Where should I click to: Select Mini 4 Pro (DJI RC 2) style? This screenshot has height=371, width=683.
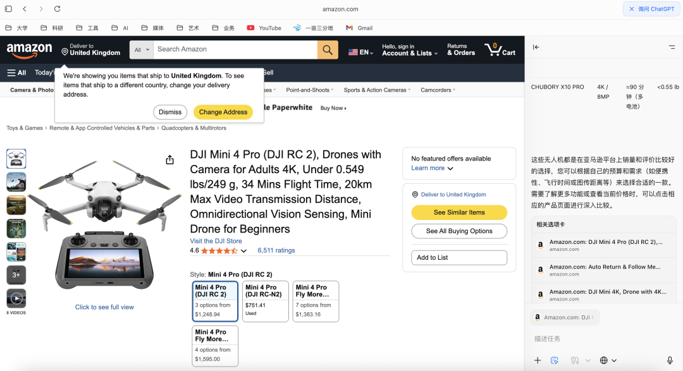coord(215,301)
